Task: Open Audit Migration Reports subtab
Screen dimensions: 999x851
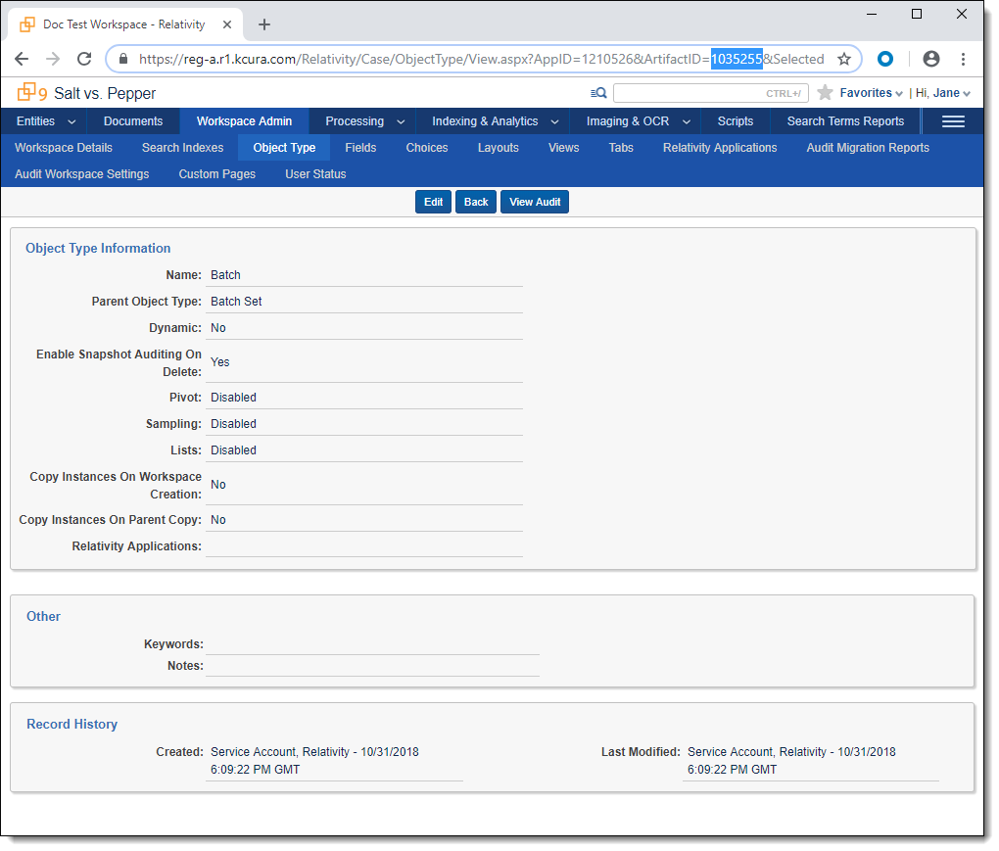Action: [x=868, y=148]
